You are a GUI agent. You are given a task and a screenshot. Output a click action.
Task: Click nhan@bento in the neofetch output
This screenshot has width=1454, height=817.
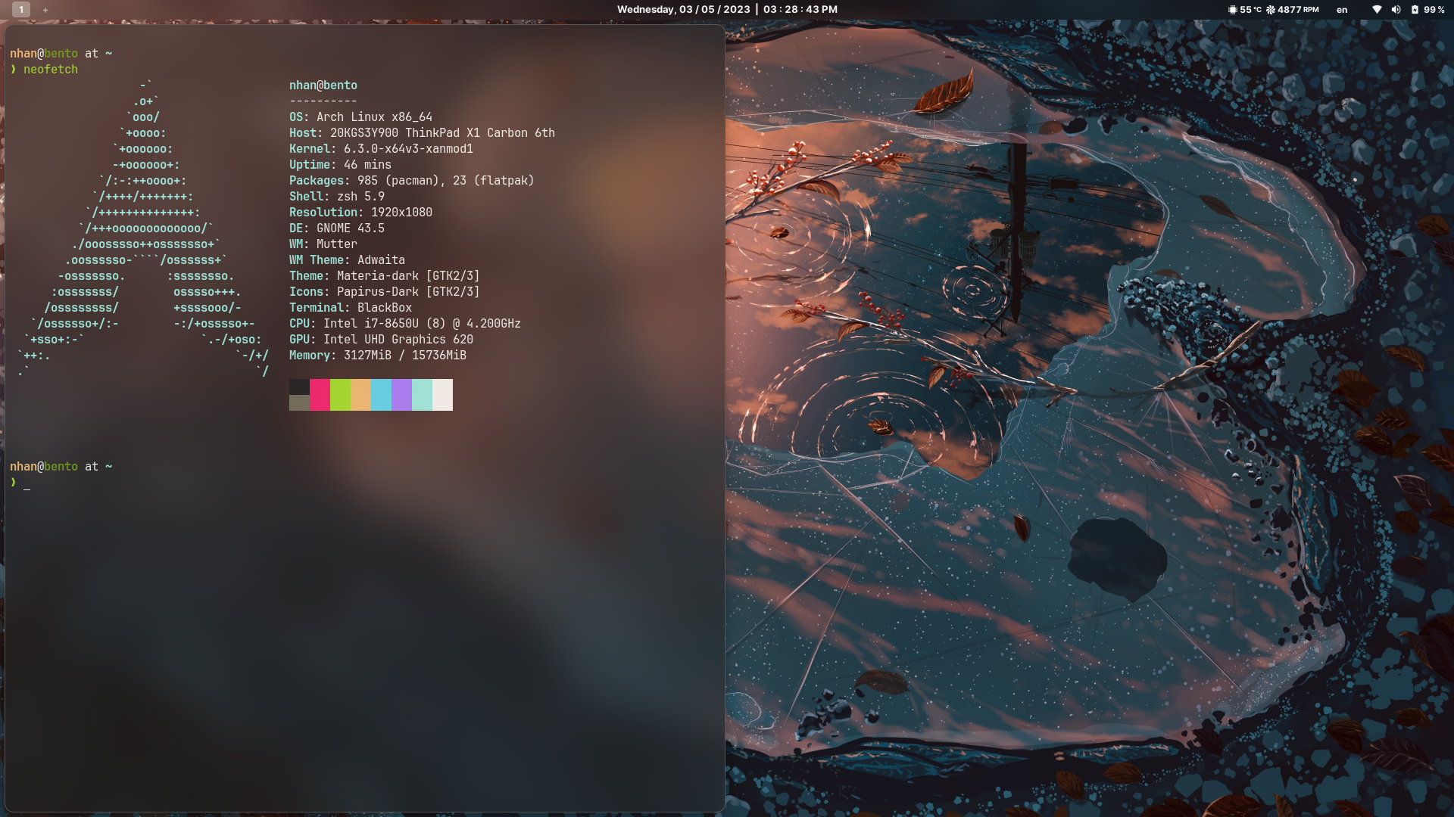coord(323,85)
